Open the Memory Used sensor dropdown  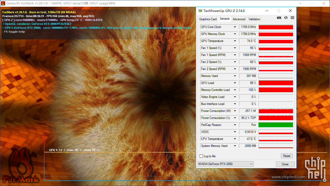click(x=235, y=76)
